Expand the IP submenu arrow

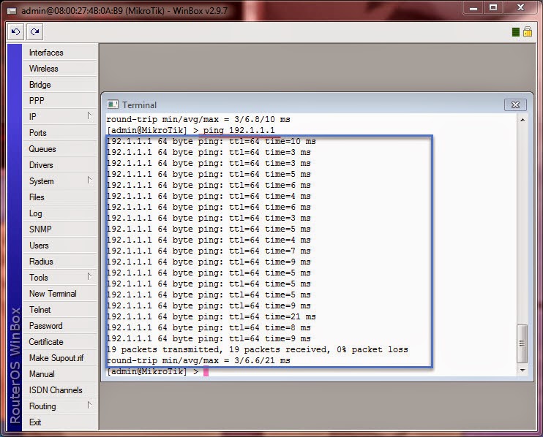click(x=90, y=115)
